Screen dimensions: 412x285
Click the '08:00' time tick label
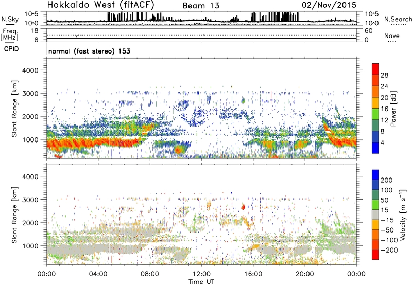[150, 274]
